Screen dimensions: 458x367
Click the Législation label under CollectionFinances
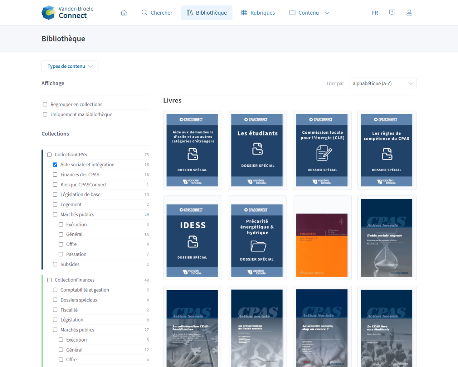(x=72, y=320)
